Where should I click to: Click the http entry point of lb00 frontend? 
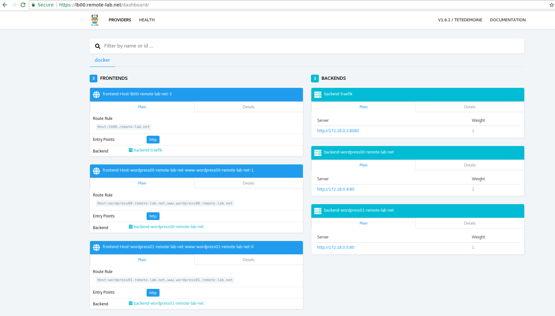coord(153,140)
